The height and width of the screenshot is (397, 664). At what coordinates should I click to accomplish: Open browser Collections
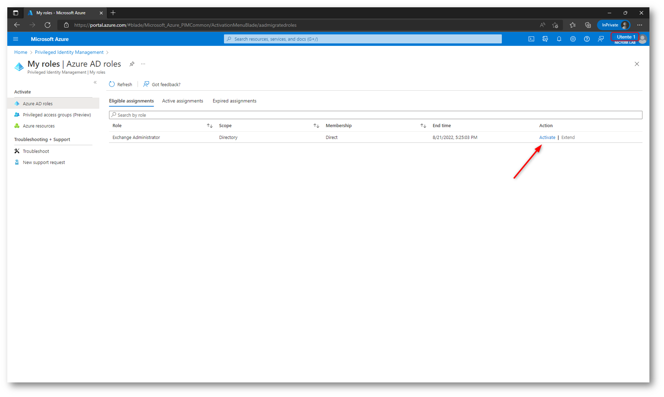click(588, 25)
